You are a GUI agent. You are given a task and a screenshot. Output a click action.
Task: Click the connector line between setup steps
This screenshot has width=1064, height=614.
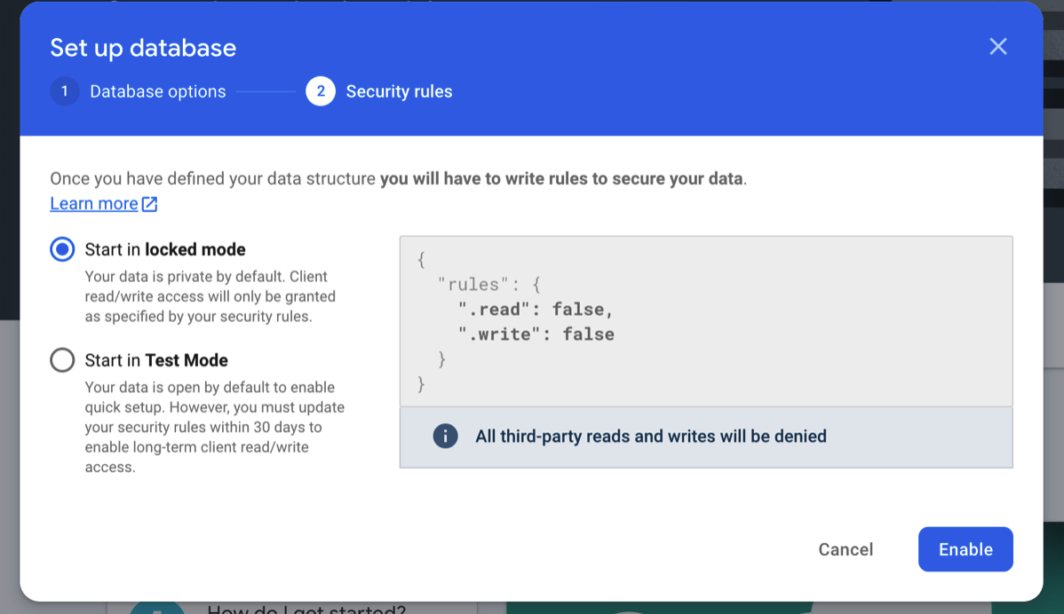(266, 91)
